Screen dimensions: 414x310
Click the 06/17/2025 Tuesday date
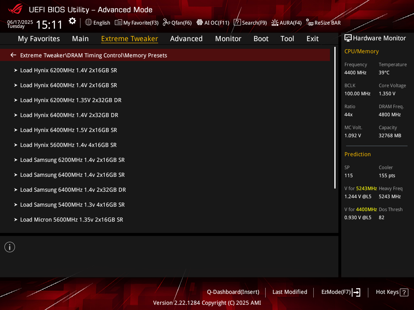point(20,24)
